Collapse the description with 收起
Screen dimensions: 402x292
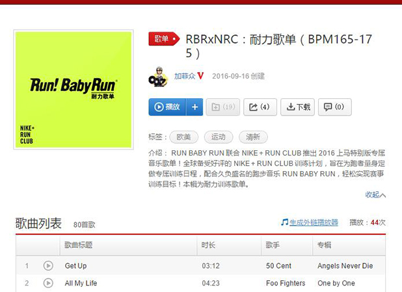375,195
